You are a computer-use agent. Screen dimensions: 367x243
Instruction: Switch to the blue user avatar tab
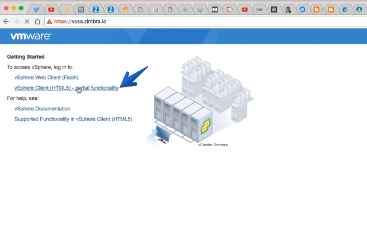pyautogui.click(x=359, y=10)
